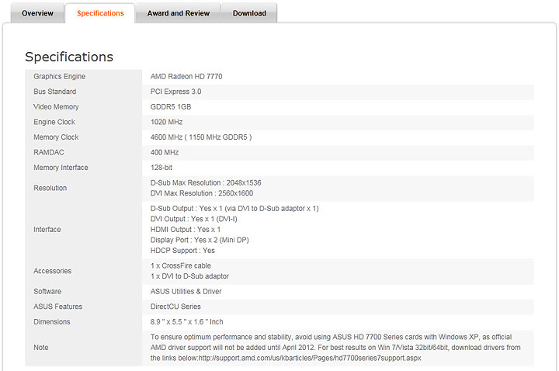Select the AMD Radeon HD 7770 value
This screenshot has width=559, height=371.
tap(186, 77)
